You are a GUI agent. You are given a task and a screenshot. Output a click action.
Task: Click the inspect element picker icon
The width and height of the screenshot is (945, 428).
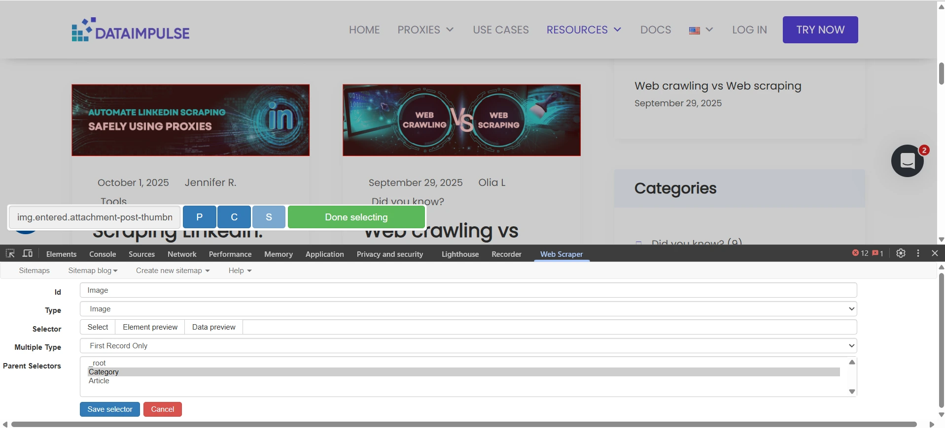(x=10, y=253)
